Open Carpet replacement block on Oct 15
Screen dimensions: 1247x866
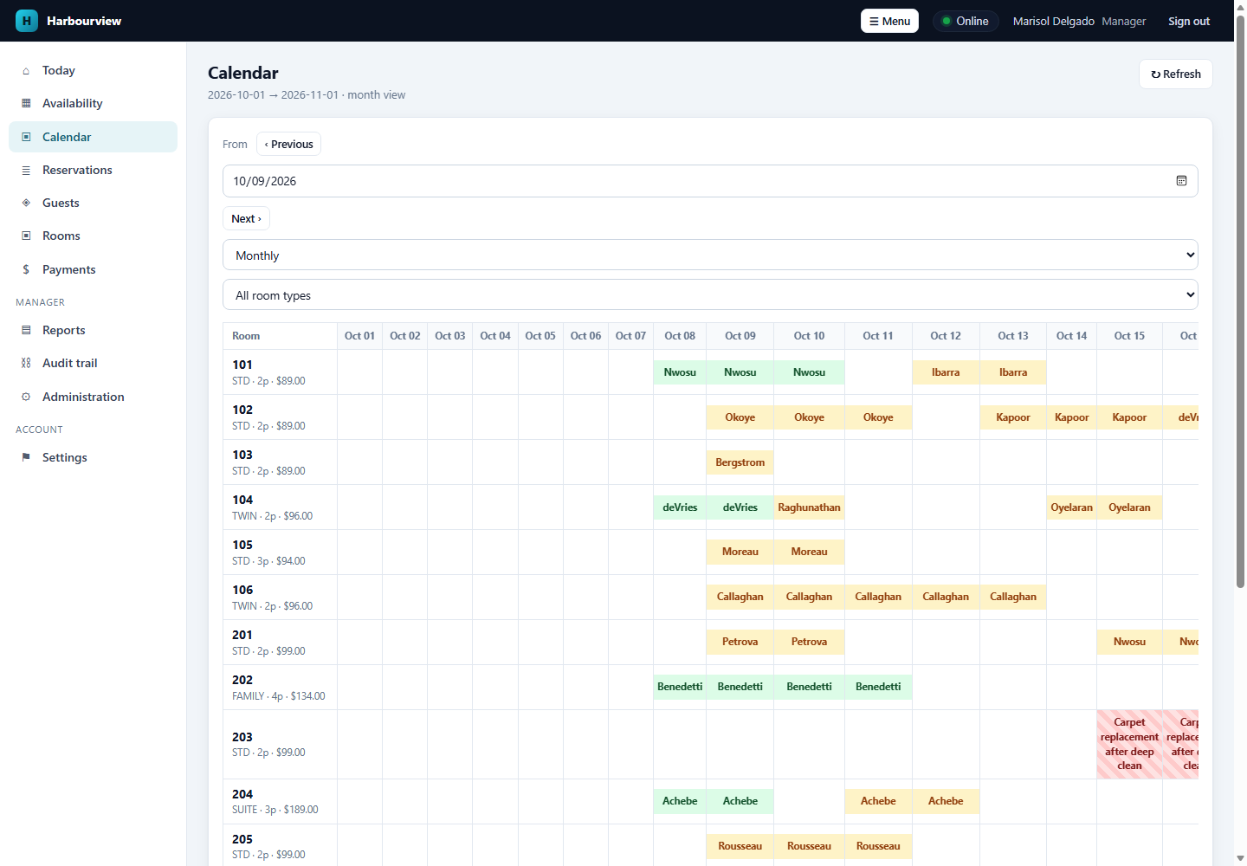1129,744
